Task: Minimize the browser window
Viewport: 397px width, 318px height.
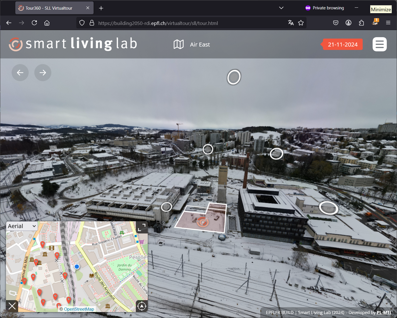Action: point(356,8)
